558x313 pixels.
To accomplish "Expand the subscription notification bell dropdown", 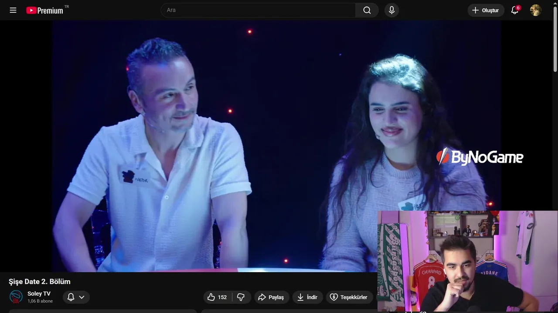I will point(76,297).
